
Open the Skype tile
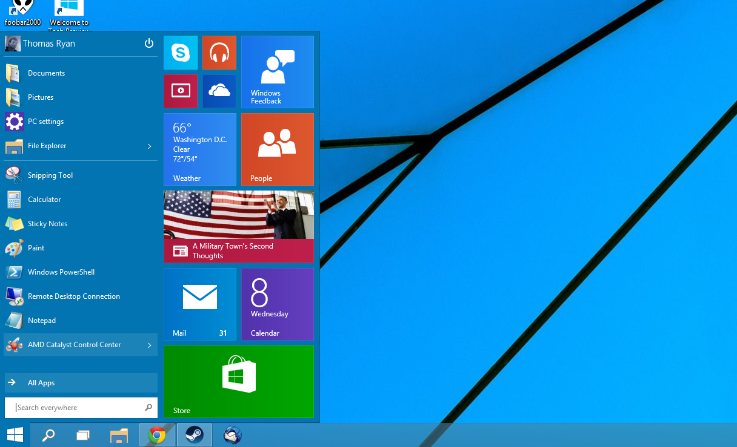point(181,53)
